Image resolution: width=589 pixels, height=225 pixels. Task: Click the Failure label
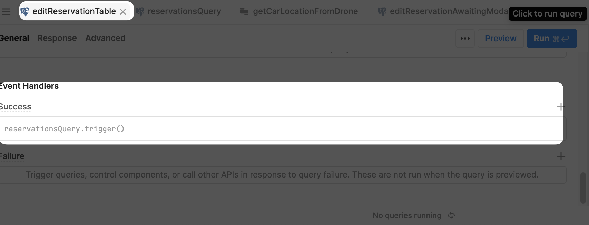(x=12, y=156)
